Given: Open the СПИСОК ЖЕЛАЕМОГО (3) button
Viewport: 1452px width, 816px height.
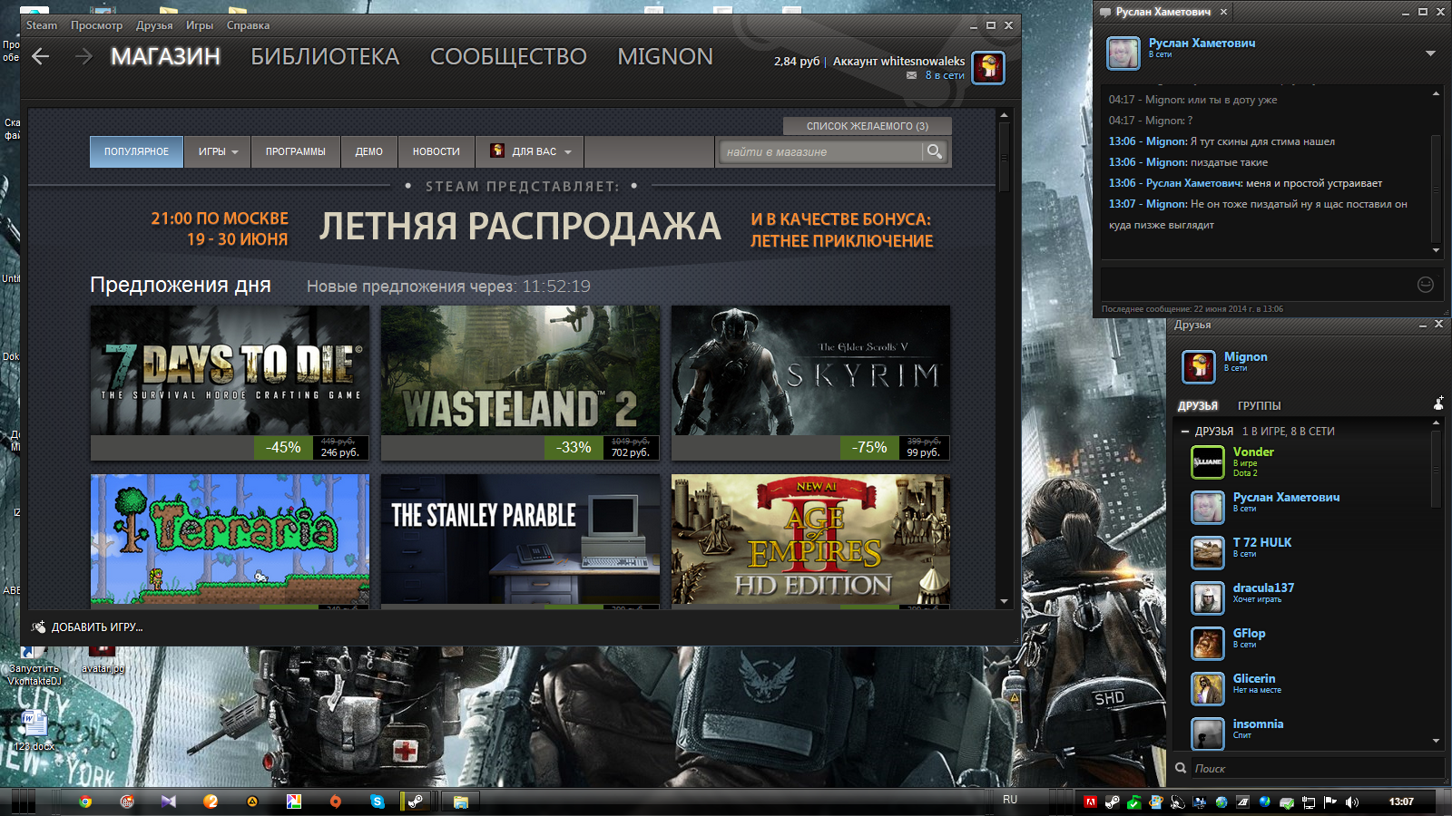Looking at the screenshot, I should pos(868,126).
